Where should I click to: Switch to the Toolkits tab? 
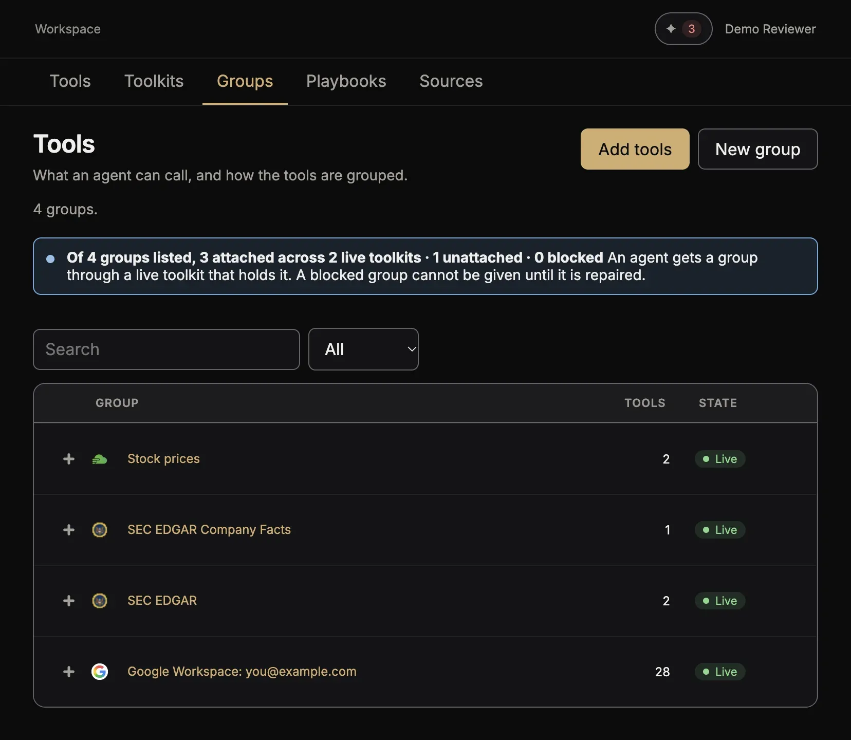[x=154, y=81]
